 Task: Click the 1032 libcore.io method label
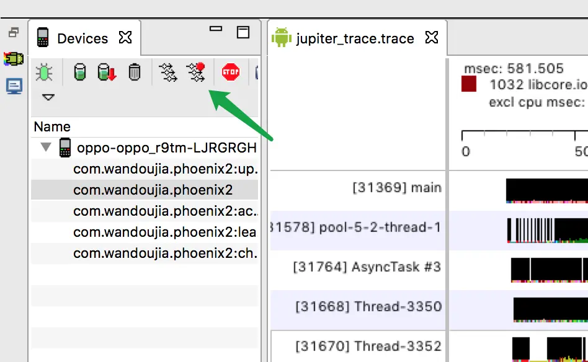(x=538, y=85)
